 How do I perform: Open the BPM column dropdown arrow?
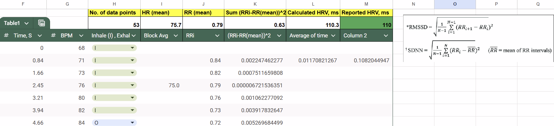tap(81, 36)
